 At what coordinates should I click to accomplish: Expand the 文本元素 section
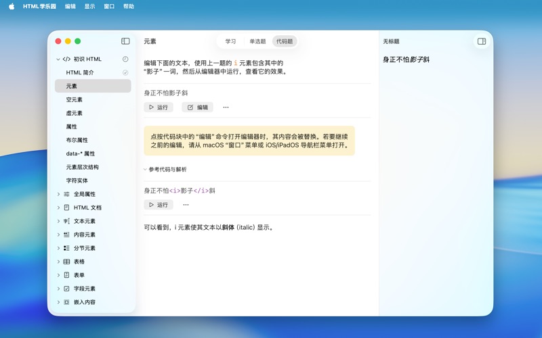coord(58,221)
